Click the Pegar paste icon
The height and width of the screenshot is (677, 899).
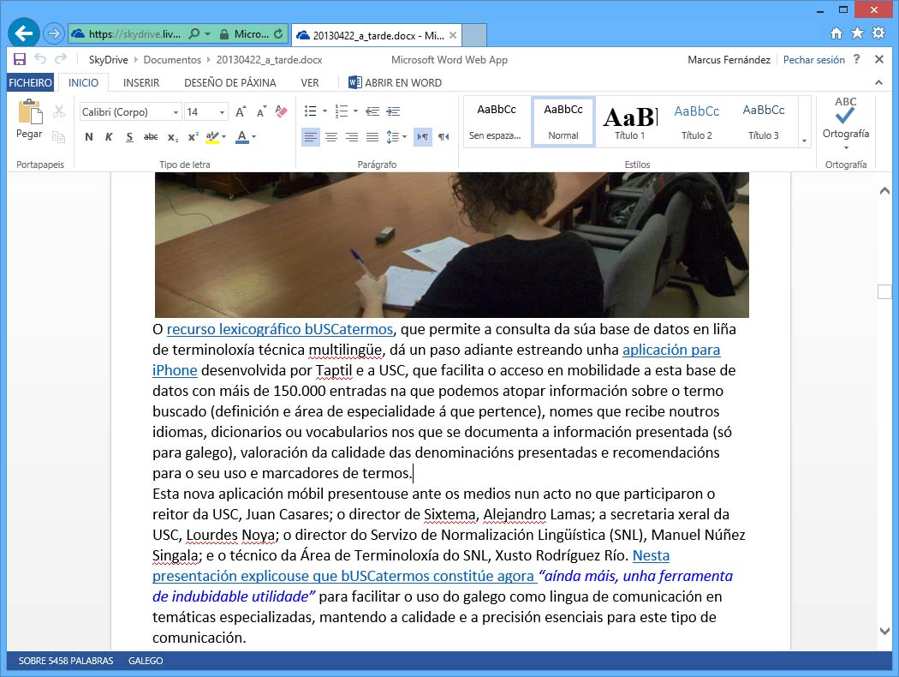click(30, 112)
